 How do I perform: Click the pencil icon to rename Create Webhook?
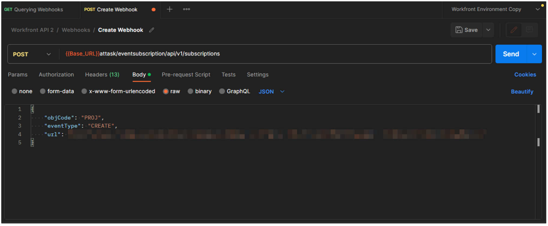[x=152, y=30]
